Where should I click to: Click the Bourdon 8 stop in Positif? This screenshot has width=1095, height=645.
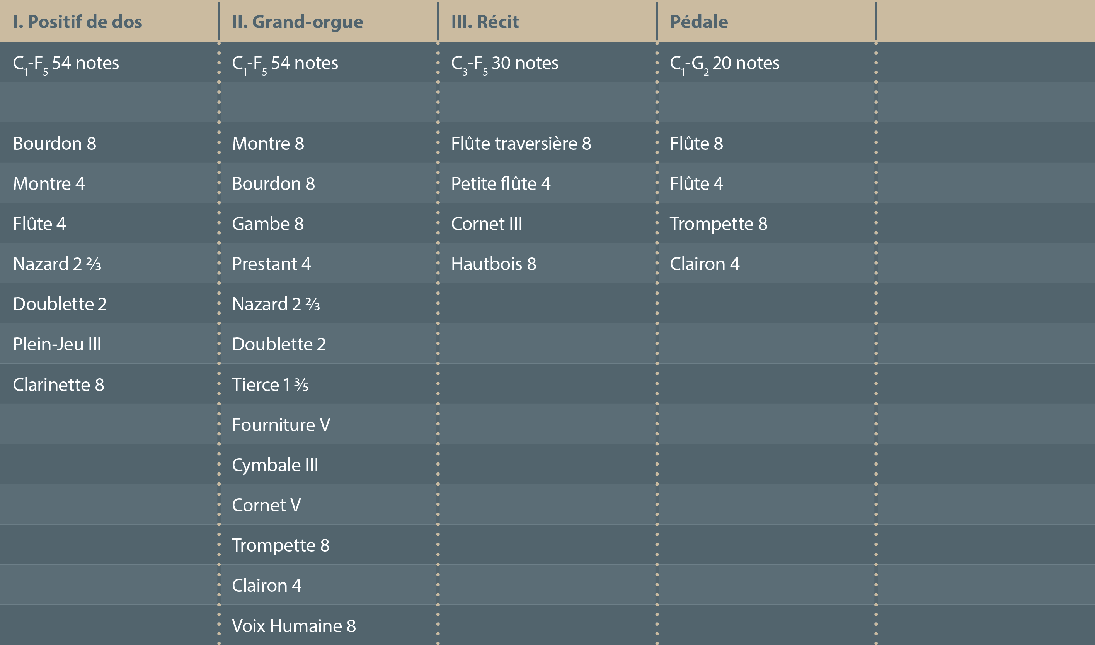pyautogui.click(x=54, y=144)
